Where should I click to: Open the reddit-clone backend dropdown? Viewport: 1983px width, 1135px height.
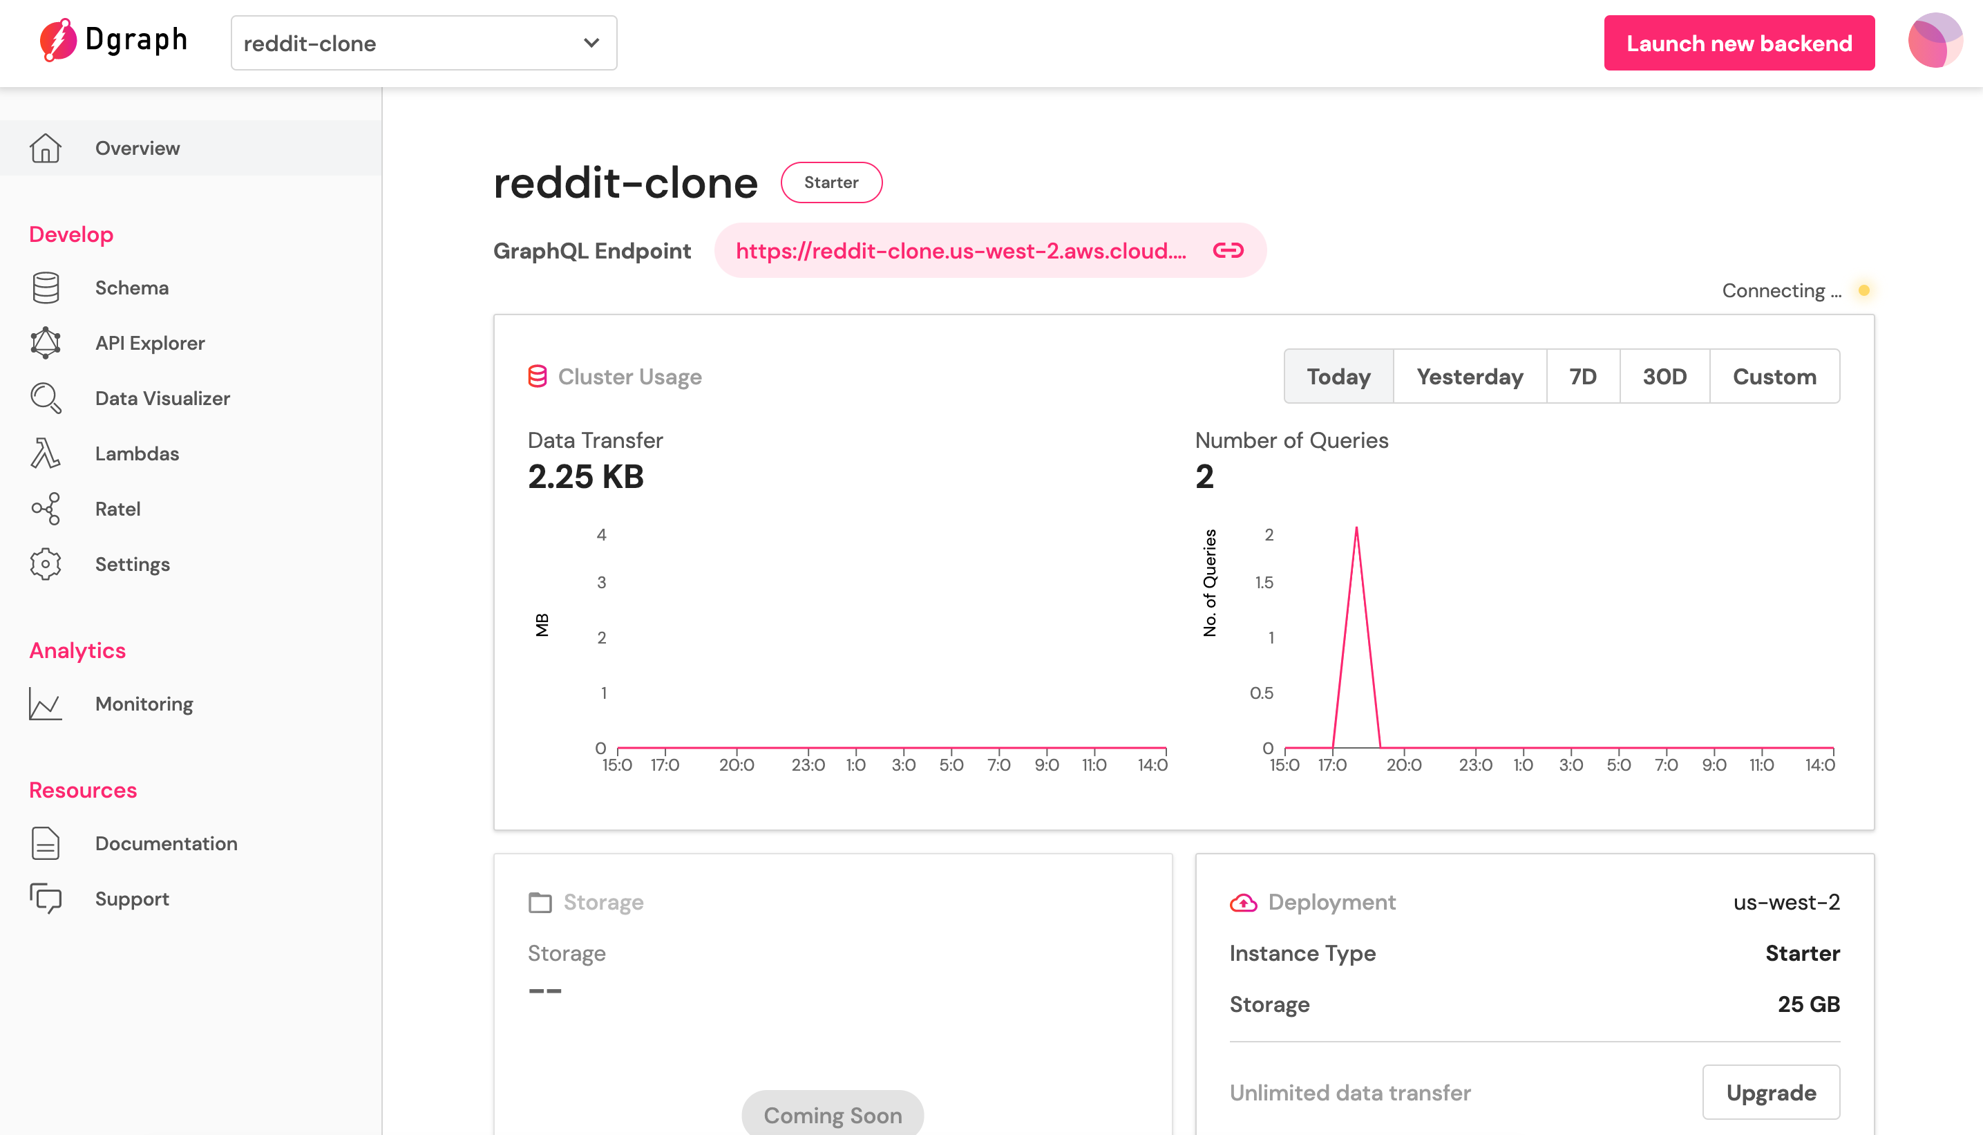pos(423,43)
